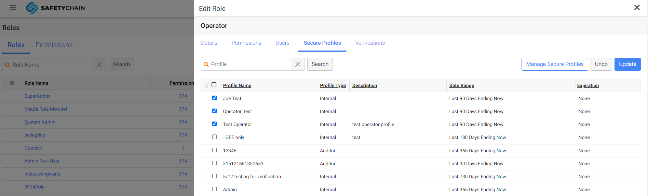
Task: Click the Profile search magnifier icon
Action: pyautogui.click(x=206, y=65)
